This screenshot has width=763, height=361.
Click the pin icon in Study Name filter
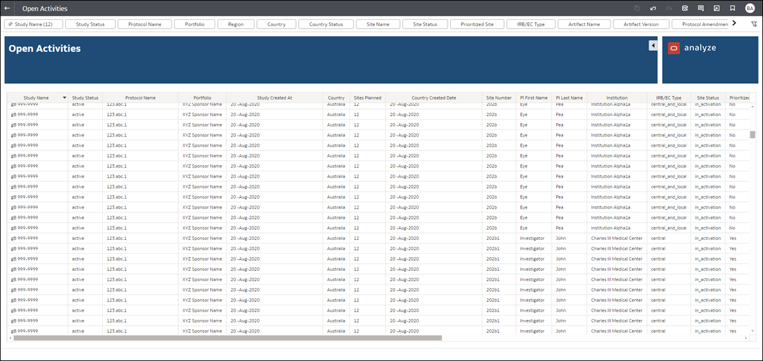pos(11,24)
